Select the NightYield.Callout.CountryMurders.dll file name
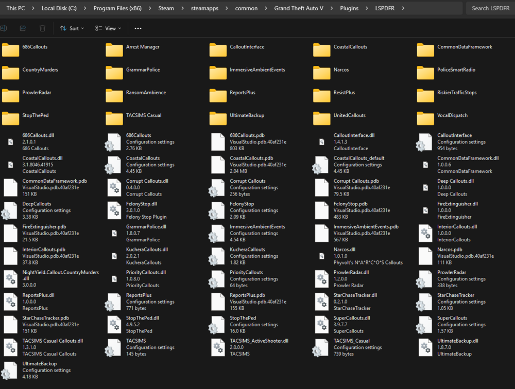This screenshot has width=515, height=389. (60, 275)
